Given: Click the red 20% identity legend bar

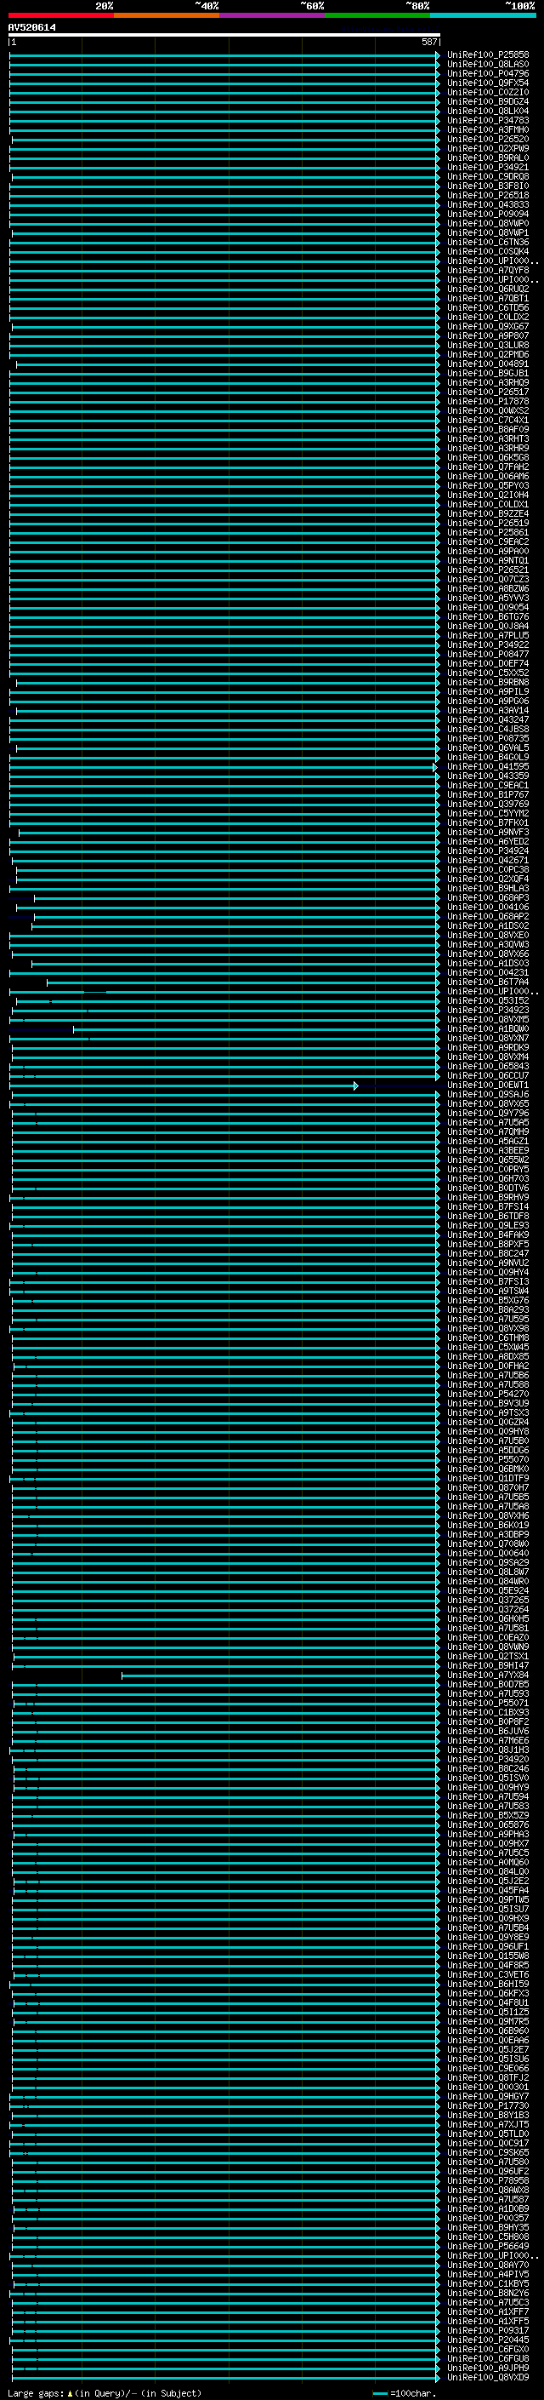Looking at the screenshot, I should (x=60, y=15).
